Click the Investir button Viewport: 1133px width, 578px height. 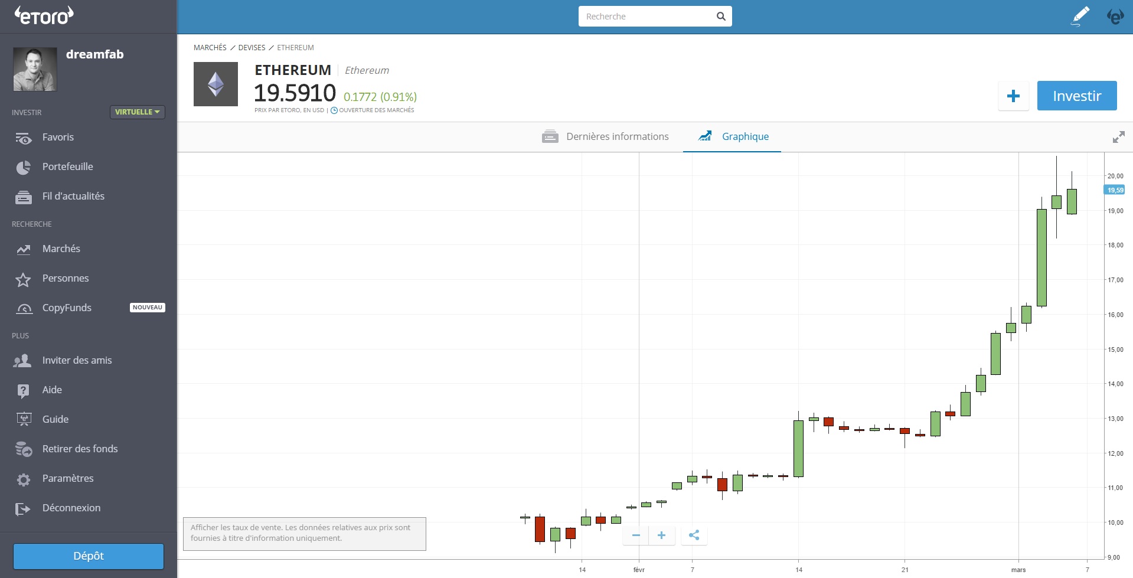click(x=1077, y=96)
